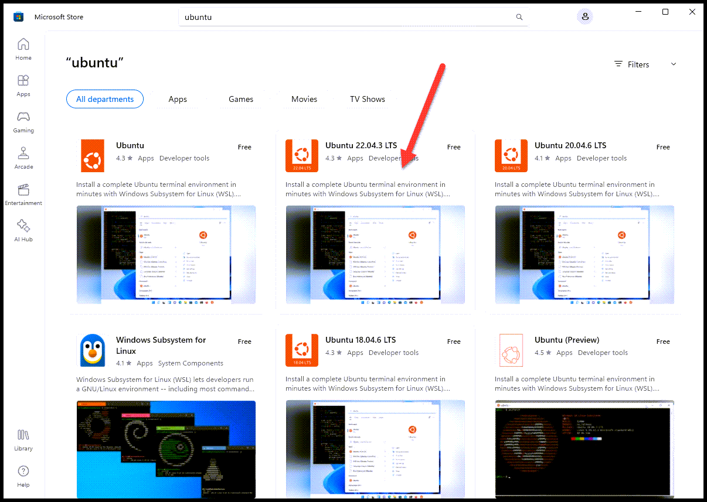Maximize the Microsoft Store window
Viewport: 707px width, 502px height.
(x=665, y=12)
